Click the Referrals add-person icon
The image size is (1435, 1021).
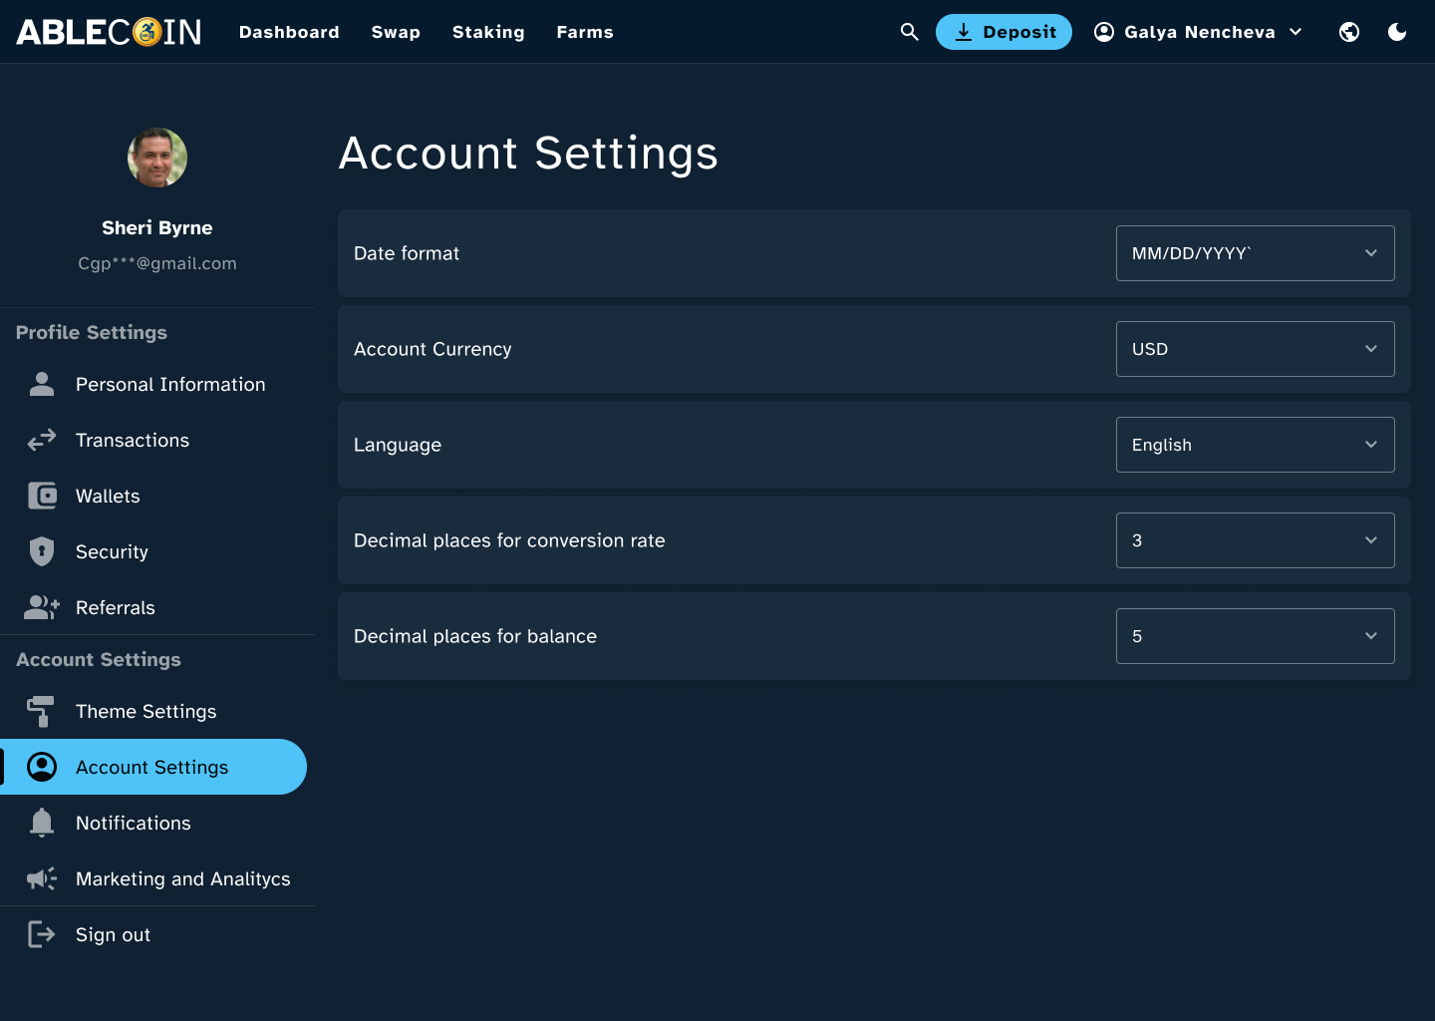42,607
